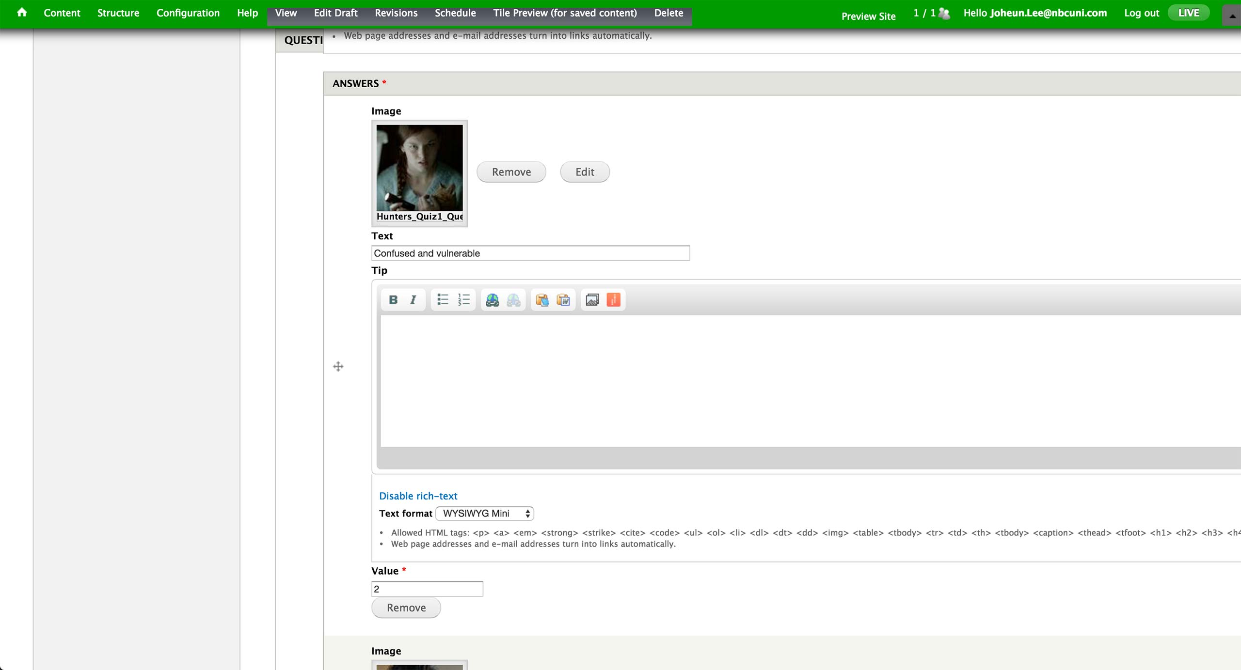Click the Value input field
Screen dimensions: 1241x670
click(427, 589)
